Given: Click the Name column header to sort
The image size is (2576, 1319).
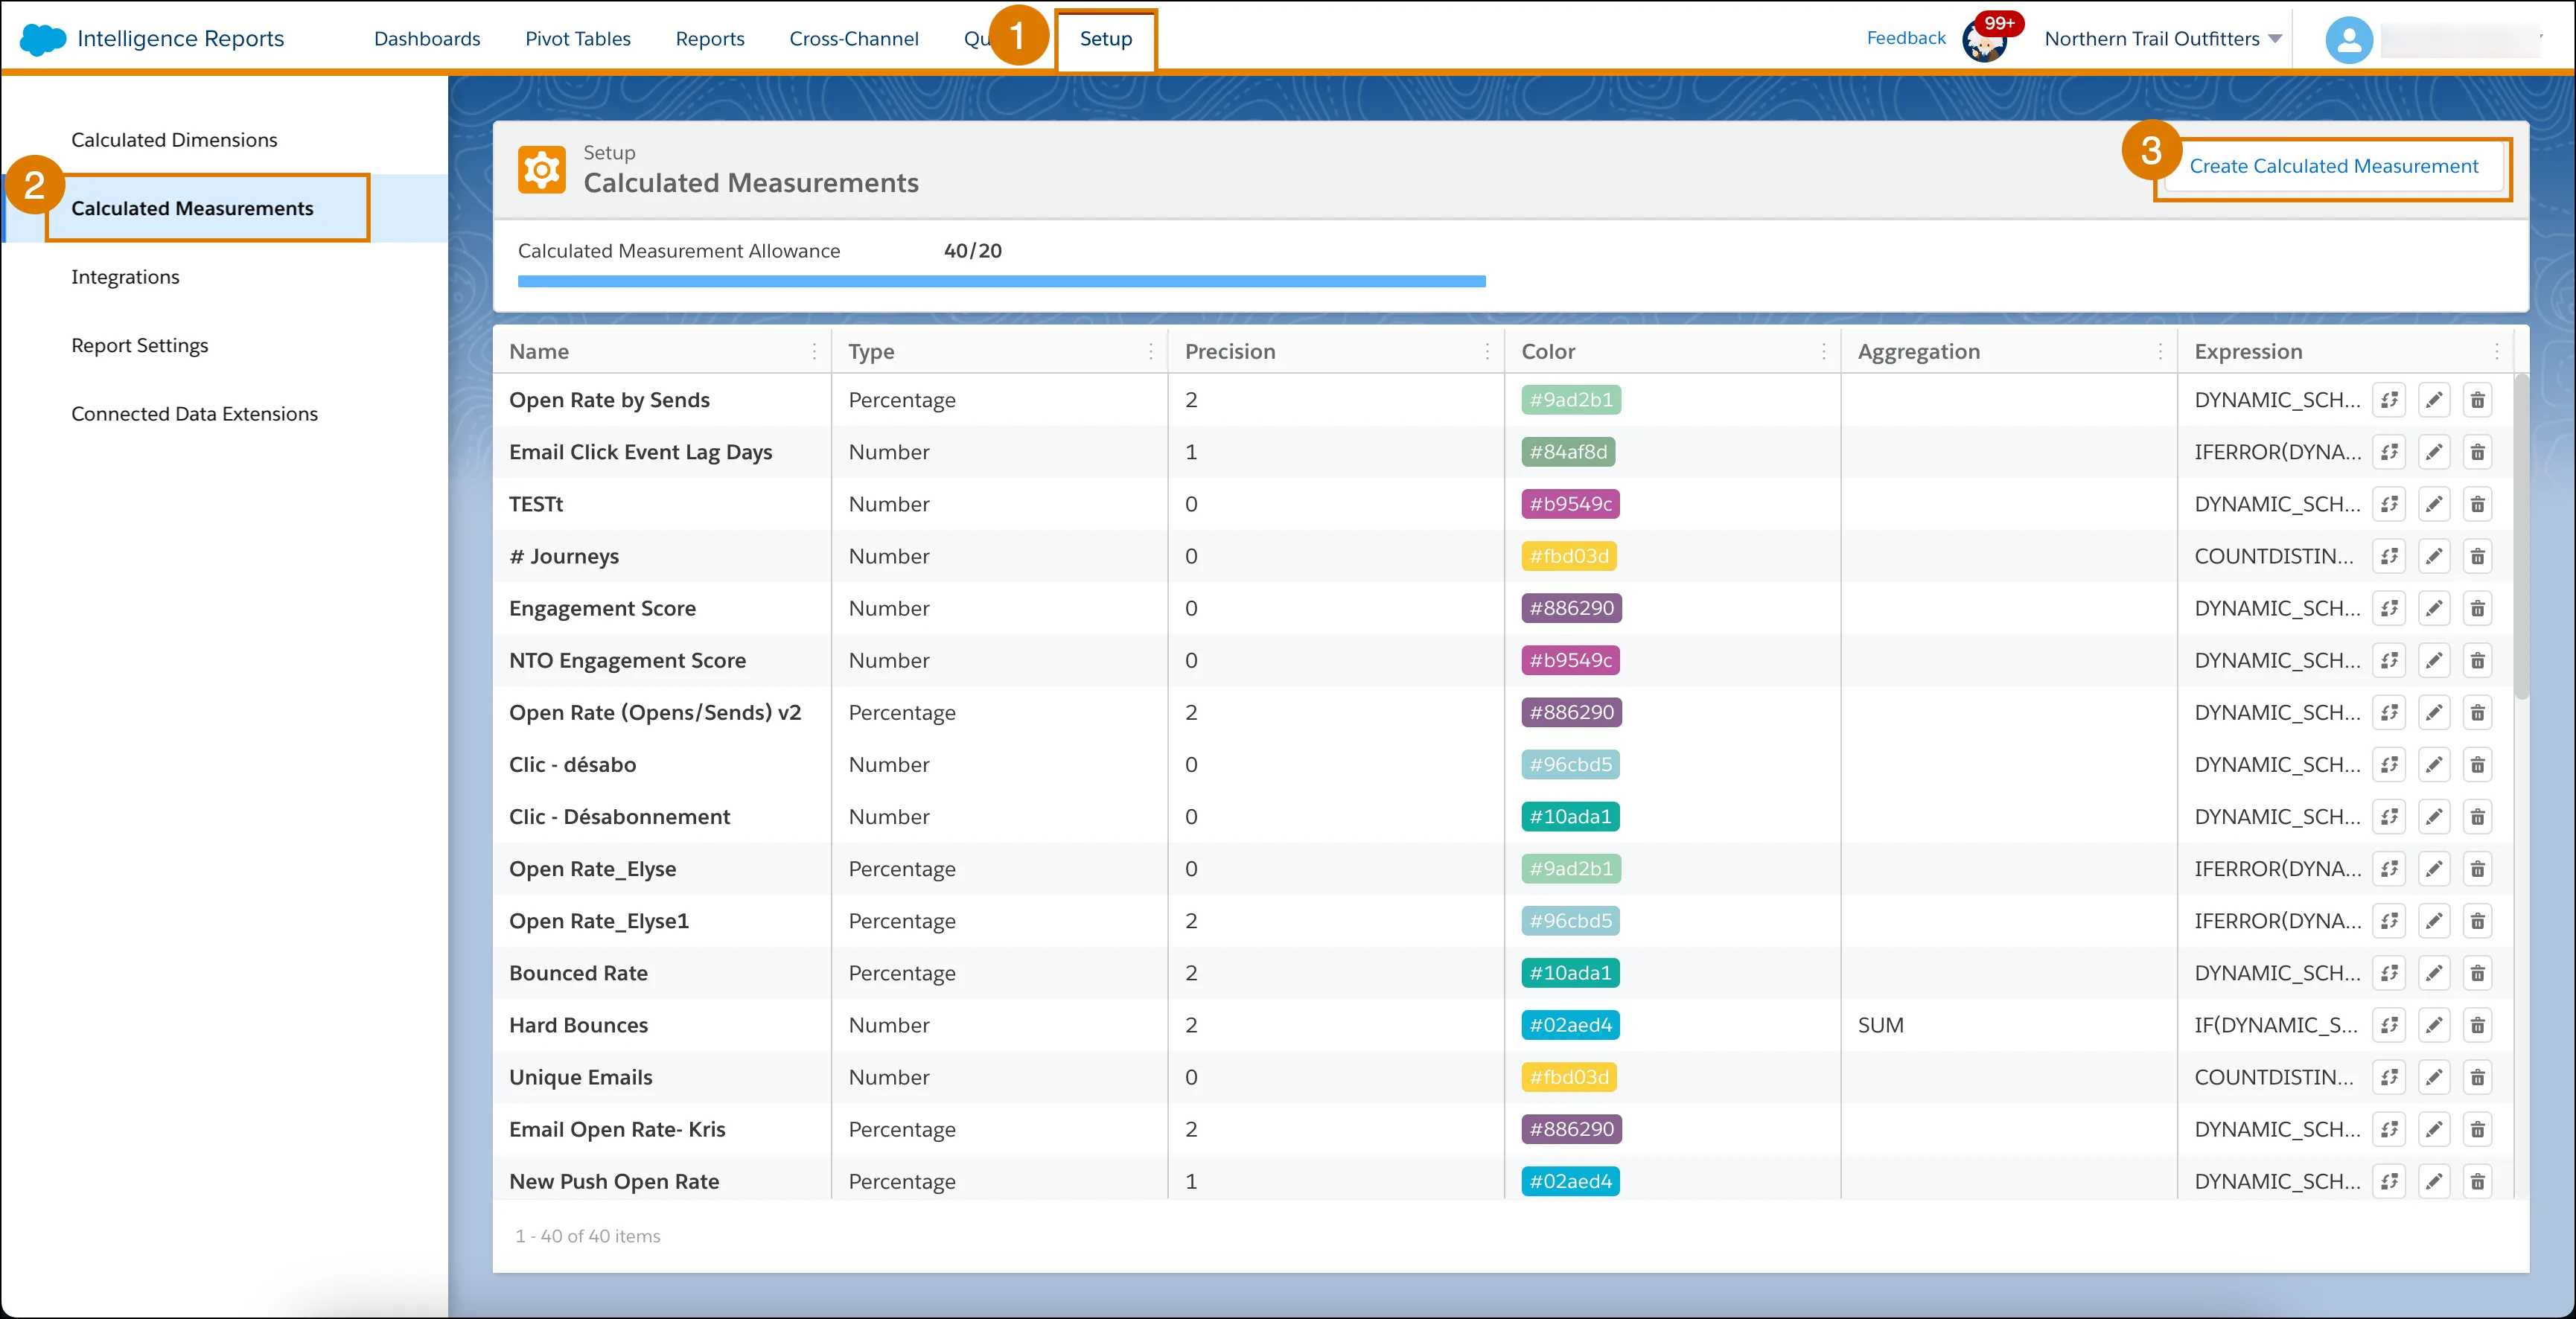Looking at the screenshot, I should click(x=538, y=350).
